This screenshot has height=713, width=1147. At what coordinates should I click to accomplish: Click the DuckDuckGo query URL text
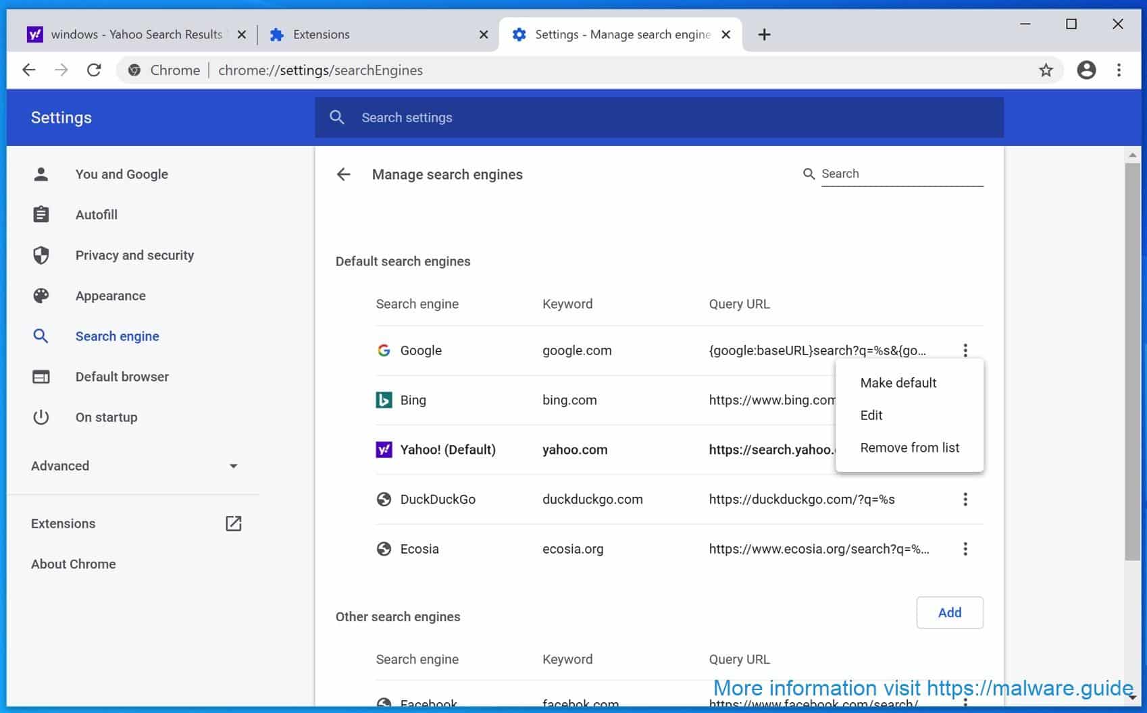coord(802,499)
